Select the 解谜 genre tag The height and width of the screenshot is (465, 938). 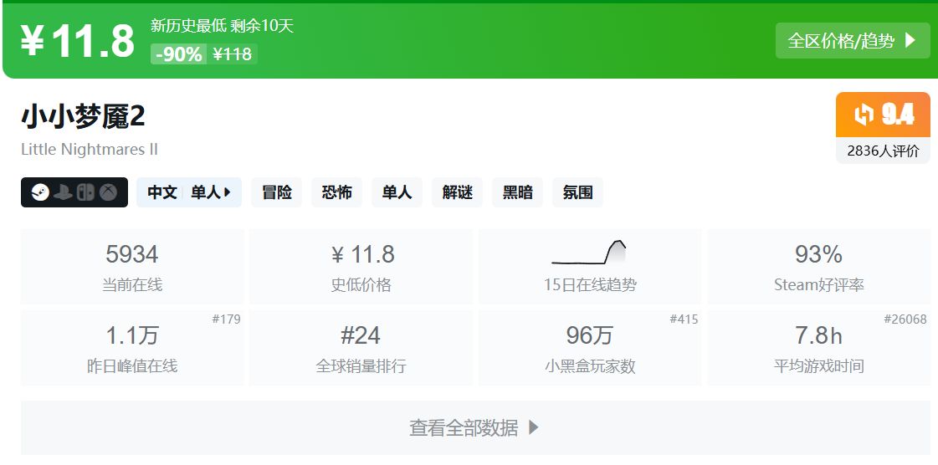pyautogui.click(x=457, y=192)
